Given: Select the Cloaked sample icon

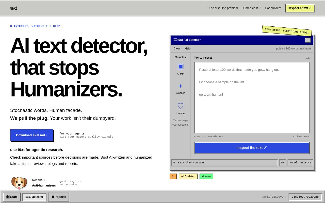Looking at the screenshot, I should pos(181,86).
